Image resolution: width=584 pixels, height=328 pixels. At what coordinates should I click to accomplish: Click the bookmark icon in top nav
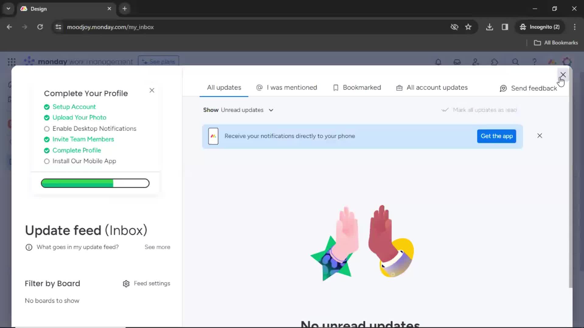468,27
